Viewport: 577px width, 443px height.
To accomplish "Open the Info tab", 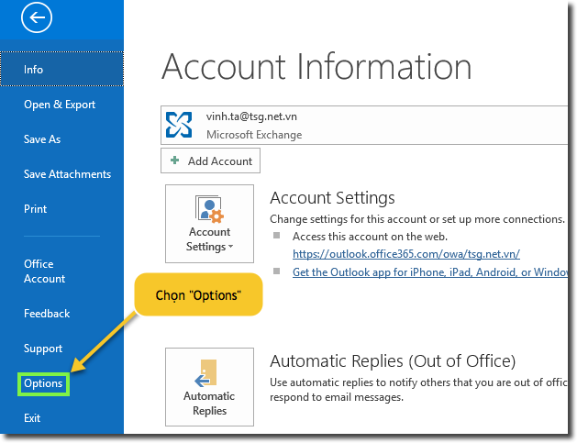I will tap(34, 70).
